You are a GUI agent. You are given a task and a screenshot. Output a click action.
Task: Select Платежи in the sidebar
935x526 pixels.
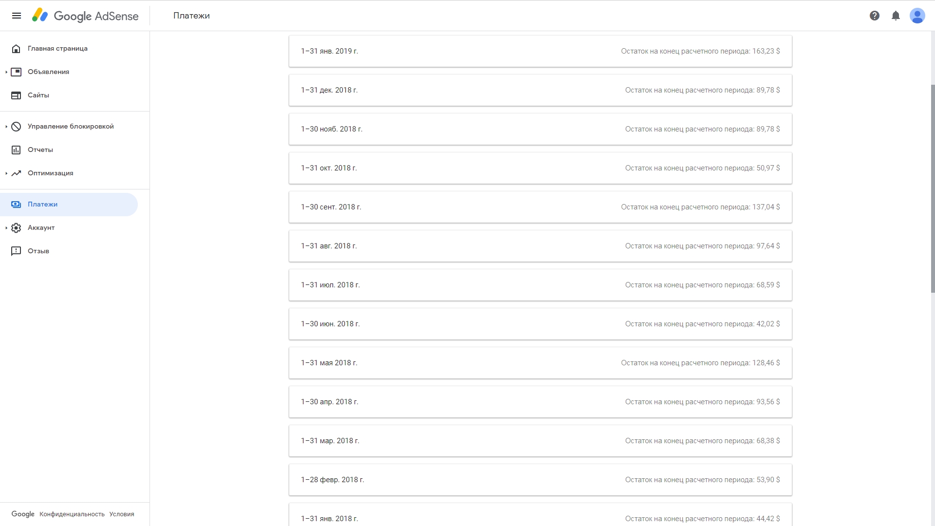pyautogui.click(x=43, y=205)
